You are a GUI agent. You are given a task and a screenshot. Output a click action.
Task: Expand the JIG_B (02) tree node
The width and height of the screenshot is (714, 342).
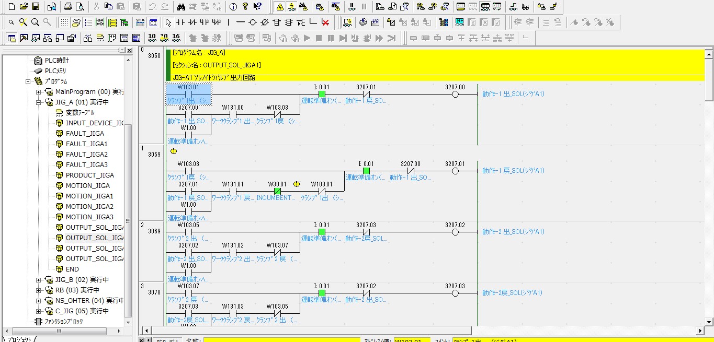pos(38,280)
